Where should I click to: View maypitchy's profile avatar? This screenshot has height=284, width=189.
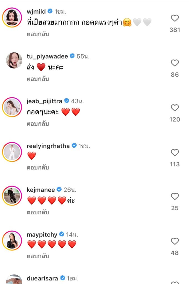point(12,240)
